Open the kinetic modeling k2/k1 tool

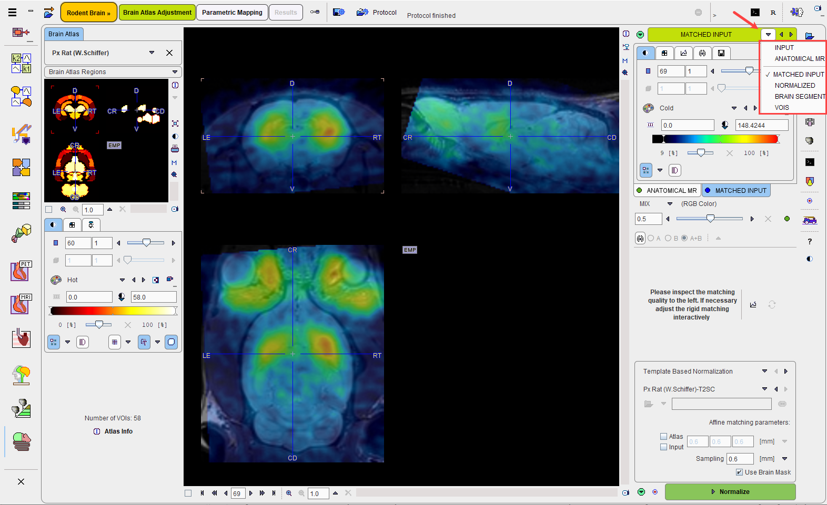(21, 63)
